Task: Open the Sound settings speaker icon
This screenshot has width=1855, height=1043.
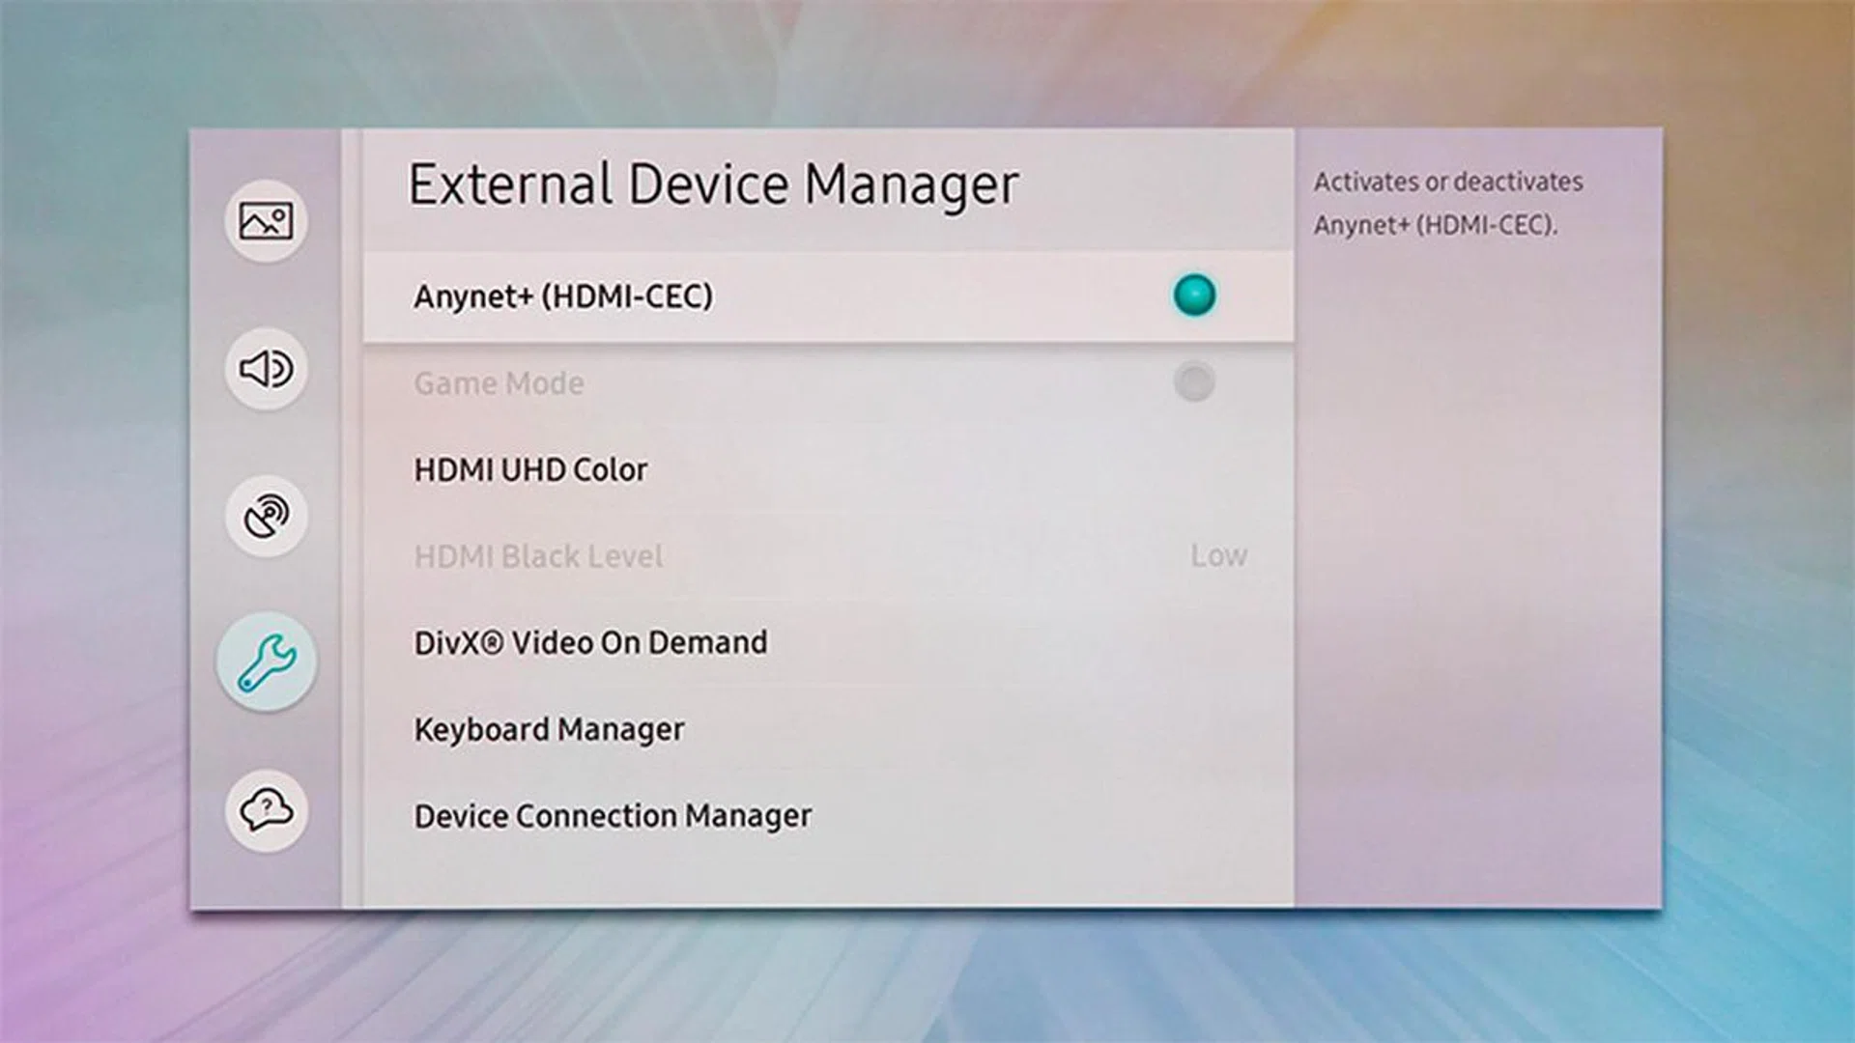Action: point(266,368)
